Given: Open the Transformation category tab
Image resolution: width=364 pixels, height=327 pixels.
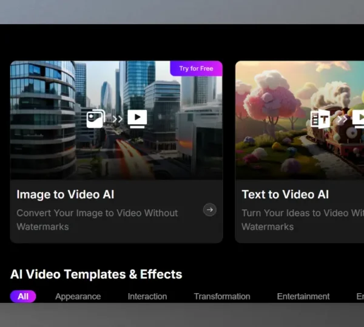Looking at the screenshot, I should pyautogui.click(x=221, y=296).
